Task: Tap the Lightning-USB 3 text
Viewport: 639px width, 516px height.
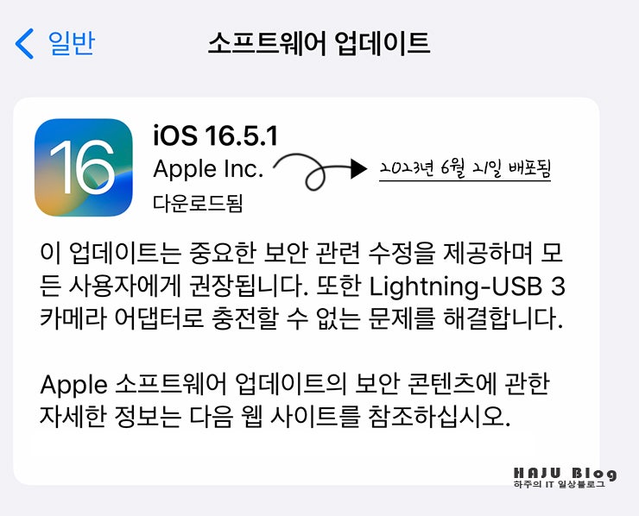Action: [x=467, y=286]
